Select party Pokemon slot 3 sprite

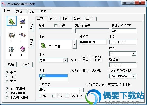pyautogui.click(x=11, y=35)
